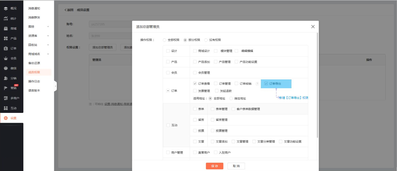Expand the 图册 submenu arrow
This screenshot has height=171, width=397.
coord(48,27)
